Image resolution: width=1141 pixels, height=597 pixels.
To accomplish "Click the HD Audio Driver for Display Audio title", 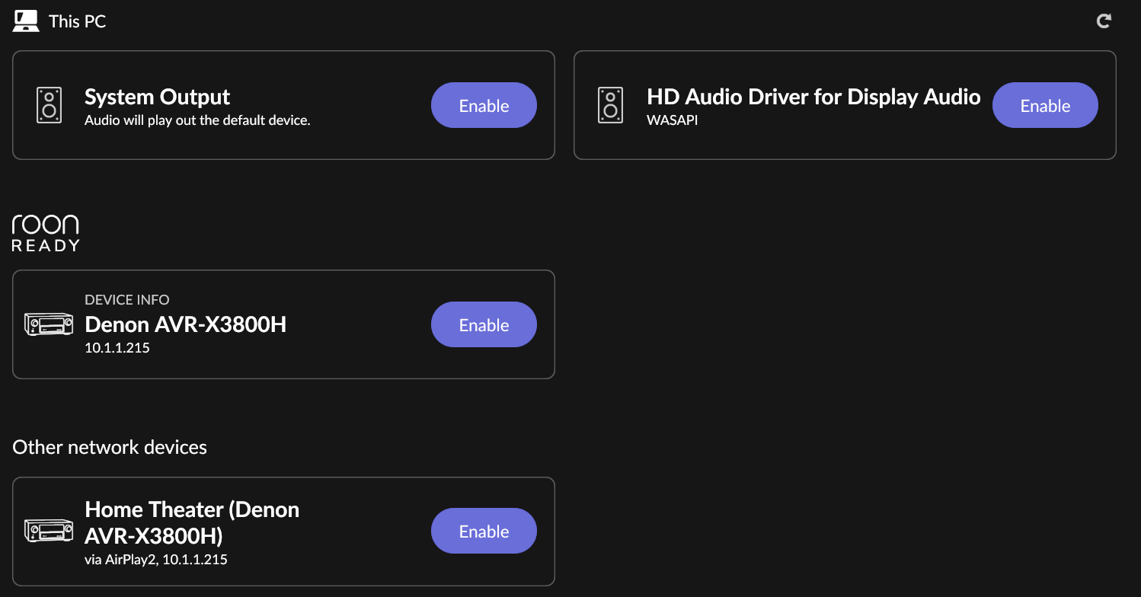I will pyautogui.click(x=813, y=97).
